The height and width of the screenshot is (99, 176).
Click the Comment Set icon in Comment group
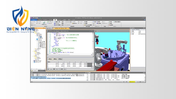click(x=109, y=22)
